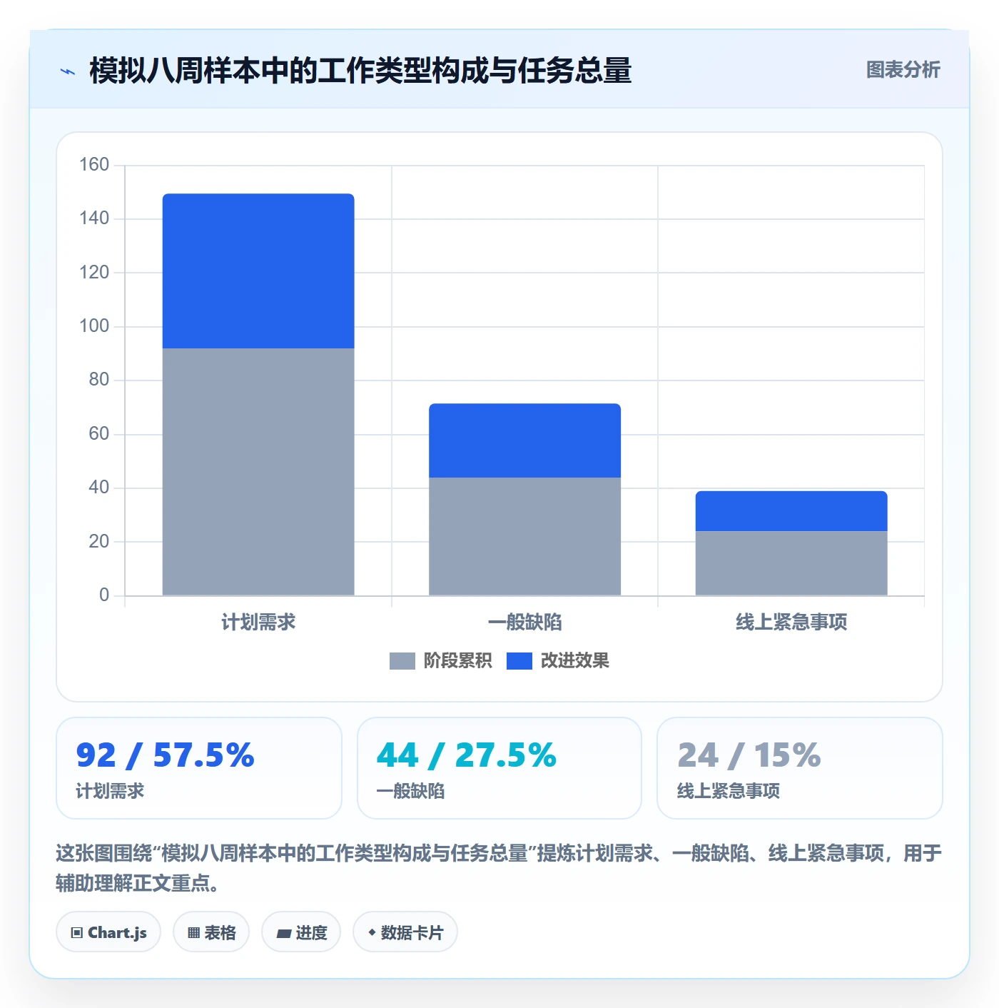This screenshot has width=999, height=1008.
Task: Click the lightning icon beside the chart title
Action: pyautogui.click(x=68, y=71)
